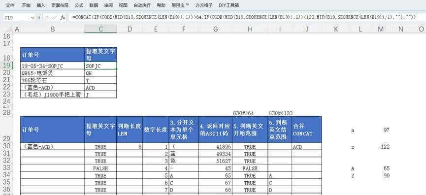Screen dimensions: 426x195
Task: Select column G header
Action: (x=215, y=29)
